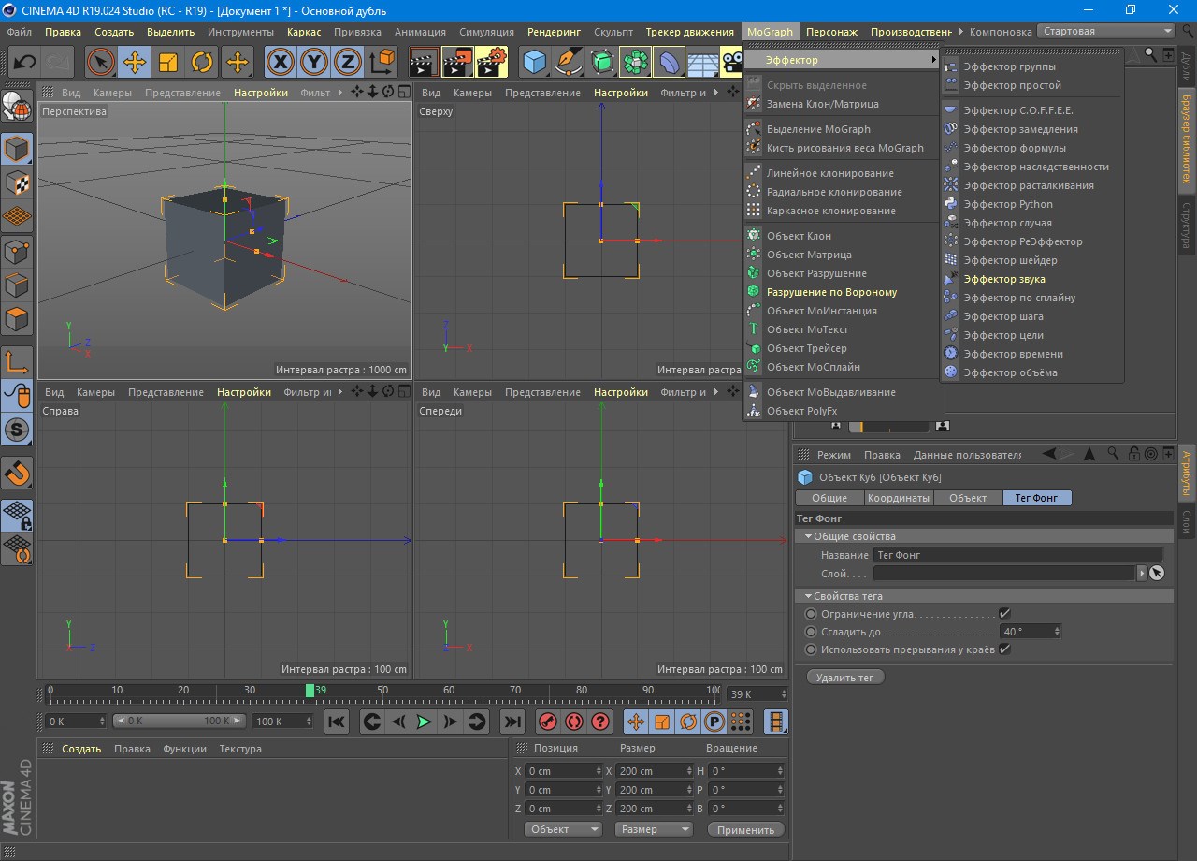Click the 'Применить' button
This screenshot has height=861, width=1197.
[x=745, y=829]
